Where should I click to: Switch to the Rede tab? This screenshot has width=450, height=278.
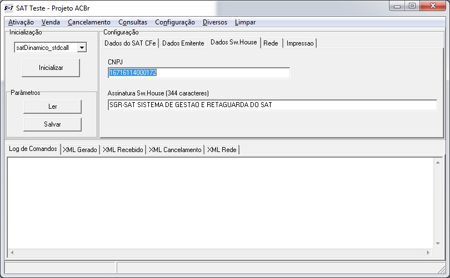pos(271,43)
